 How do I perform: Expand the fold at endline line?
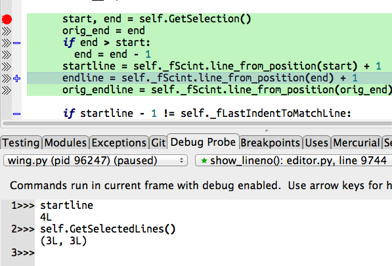tap(17, 79)
